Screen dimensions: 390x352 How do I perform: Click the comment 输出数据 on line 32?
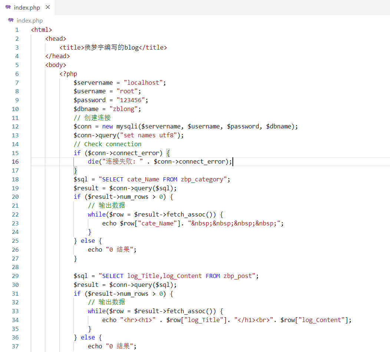coord(106,302)
